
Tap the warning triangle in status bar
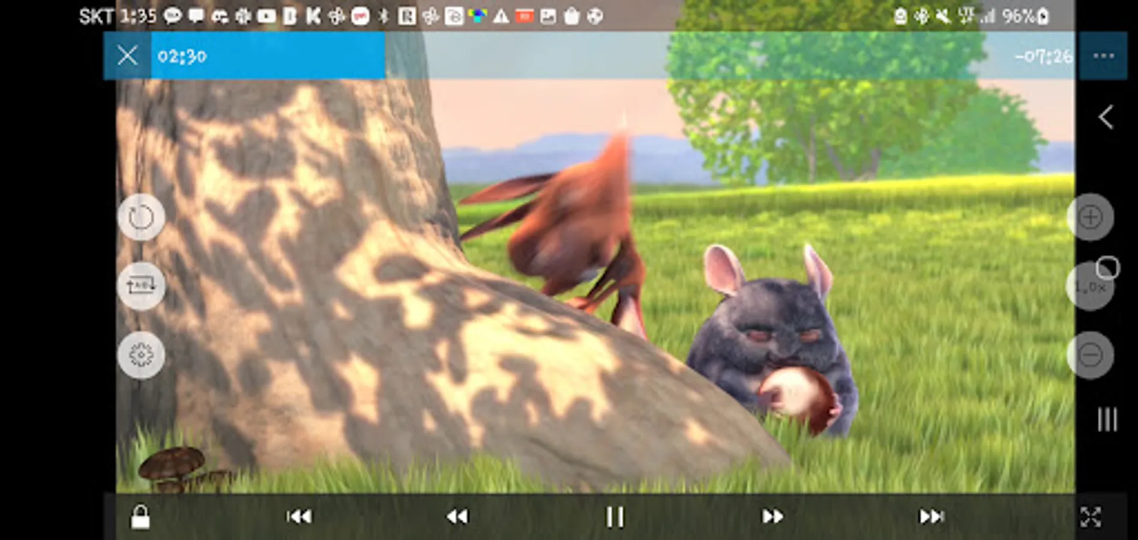pyautogui.click(x=501, y=16)
